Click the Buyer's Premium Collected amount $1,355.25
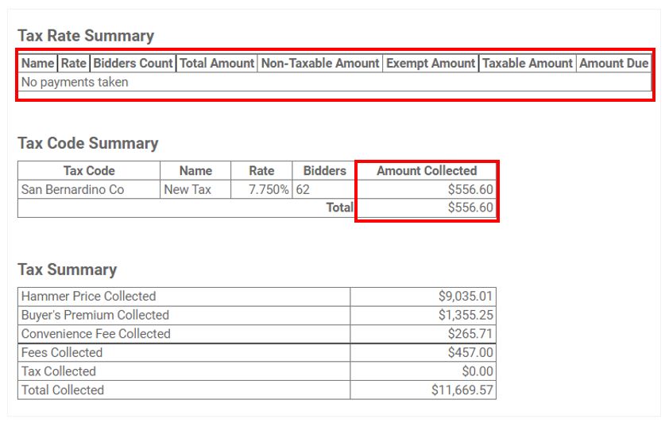669x423 pixels. coord(466,315)
